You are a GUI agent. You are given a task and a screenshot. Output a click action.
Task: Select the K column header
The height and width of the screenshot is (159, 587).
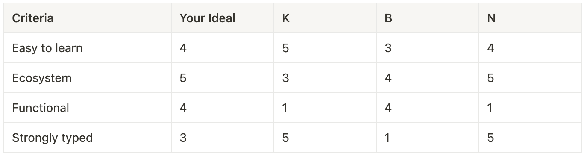pyautogui.click(x=325, y=18)
